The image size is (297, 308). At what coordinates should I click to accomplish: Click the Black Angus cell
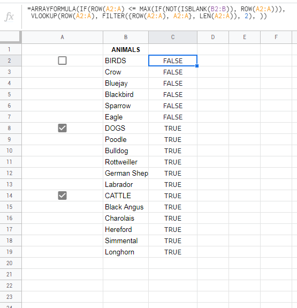click(x=126, y=207)
